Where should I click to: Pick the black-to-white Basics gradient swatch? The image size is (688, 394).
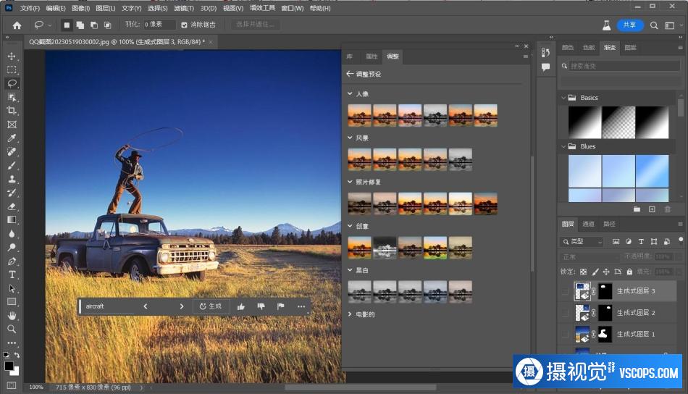585,122
